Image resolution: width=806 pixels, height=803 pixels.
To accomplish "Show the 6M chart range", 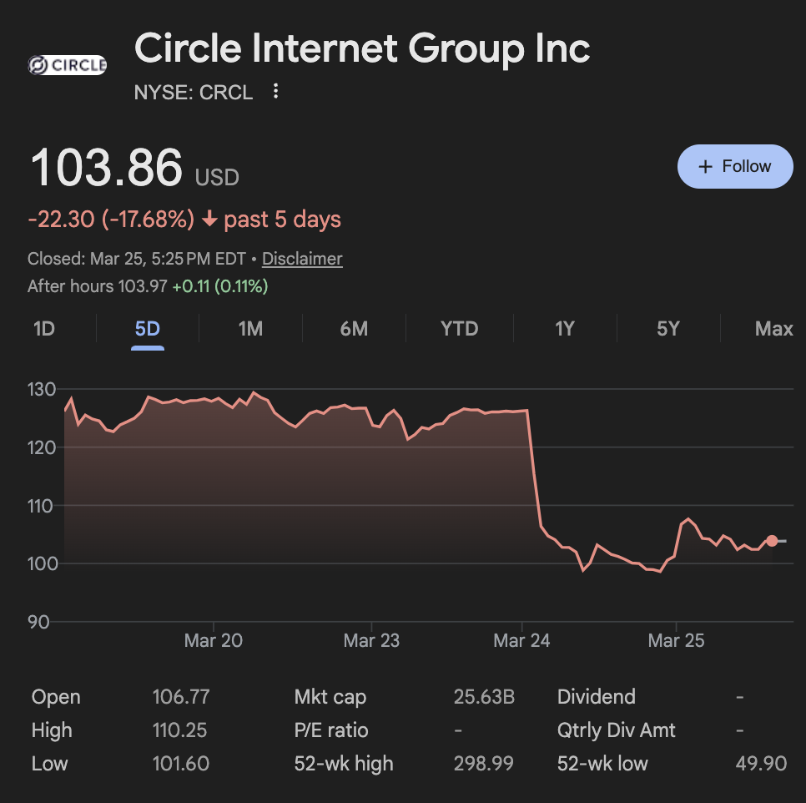I will coord(354,329).
